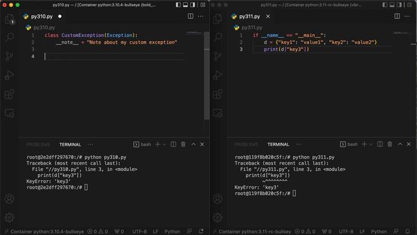Customize layout in py310 title bar
This screenshot has width=417, height=235.
(x=203, y=5)
